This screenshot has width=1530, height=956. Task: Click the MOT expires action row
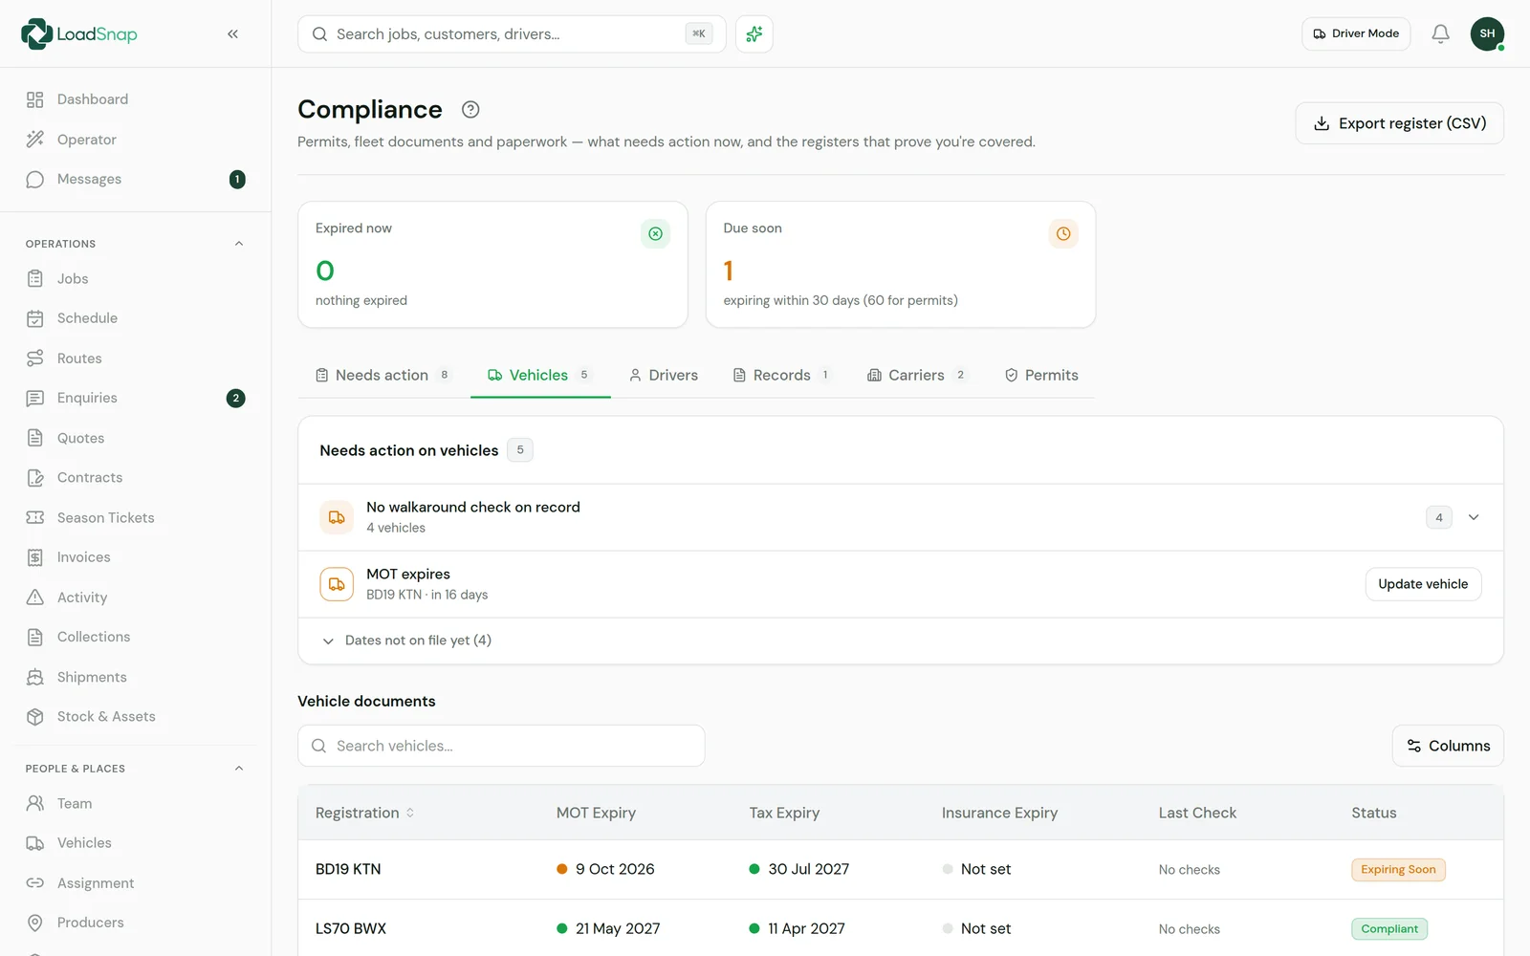tap(901, 584)
